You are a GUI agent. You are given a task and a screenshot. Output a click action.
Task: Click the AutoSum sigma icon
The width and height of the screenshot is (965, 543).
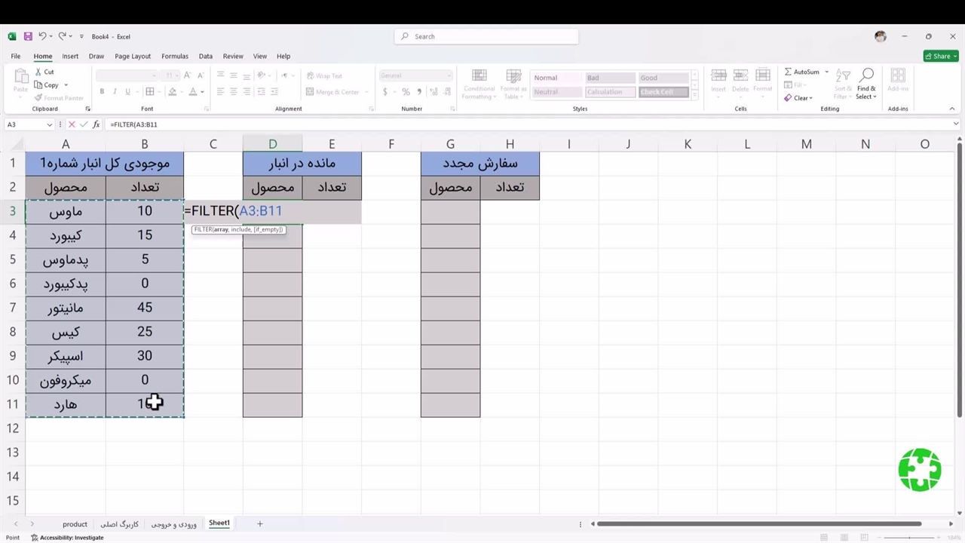pyautogui.click(x=789, y=72)
